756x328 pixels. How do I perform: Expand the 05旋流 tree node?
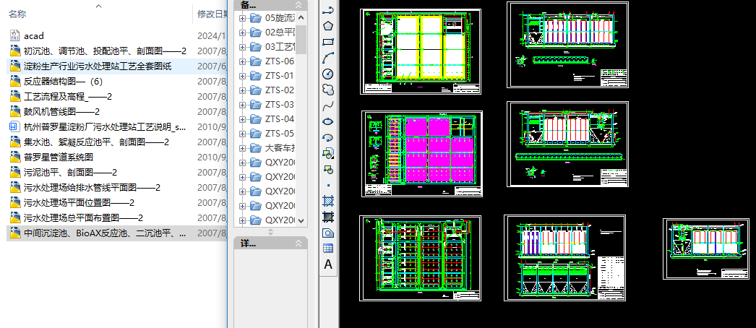point(243,18)
